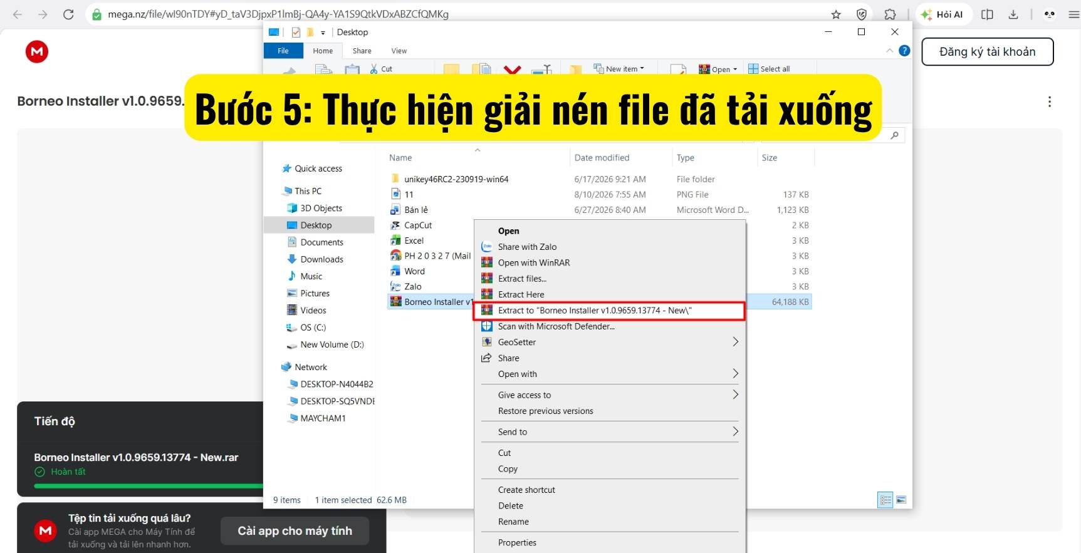Expand the New item dropdown in the ribbon
1081x553 pixels.
pyautogui.click(x=642, y=68)
